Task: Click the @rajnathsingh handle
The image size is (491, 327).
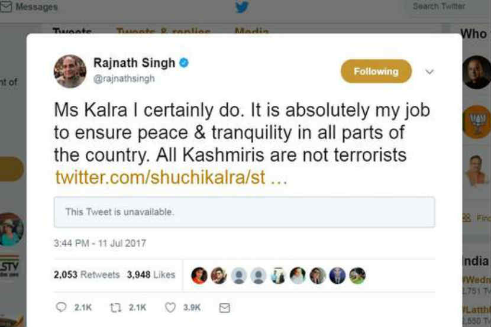Action: tap(124, 79)
